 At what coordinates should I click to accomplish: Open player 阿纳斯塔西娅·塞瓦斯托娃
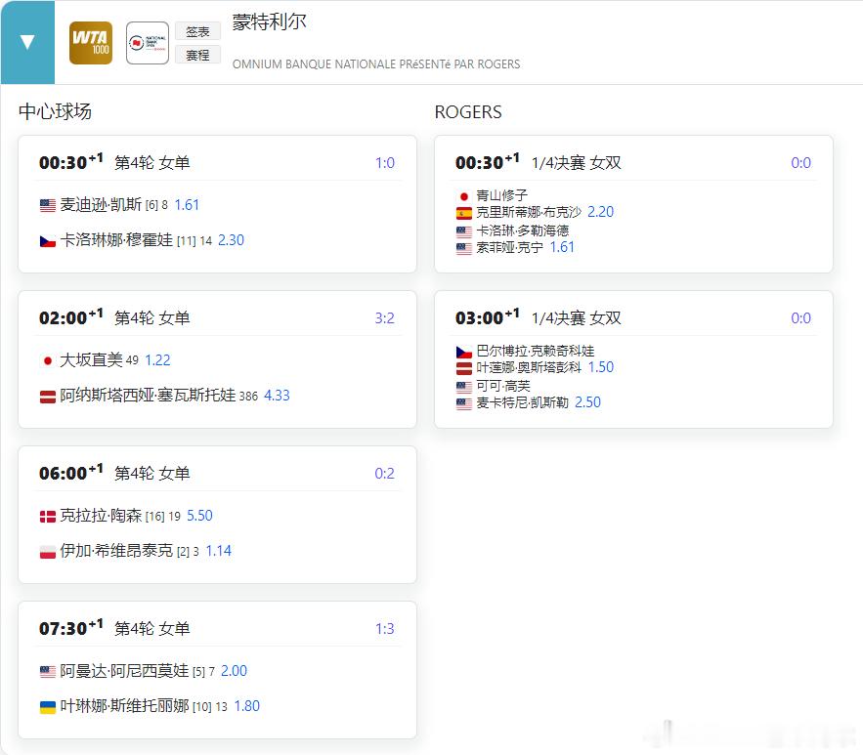click(x=148, y=395)
